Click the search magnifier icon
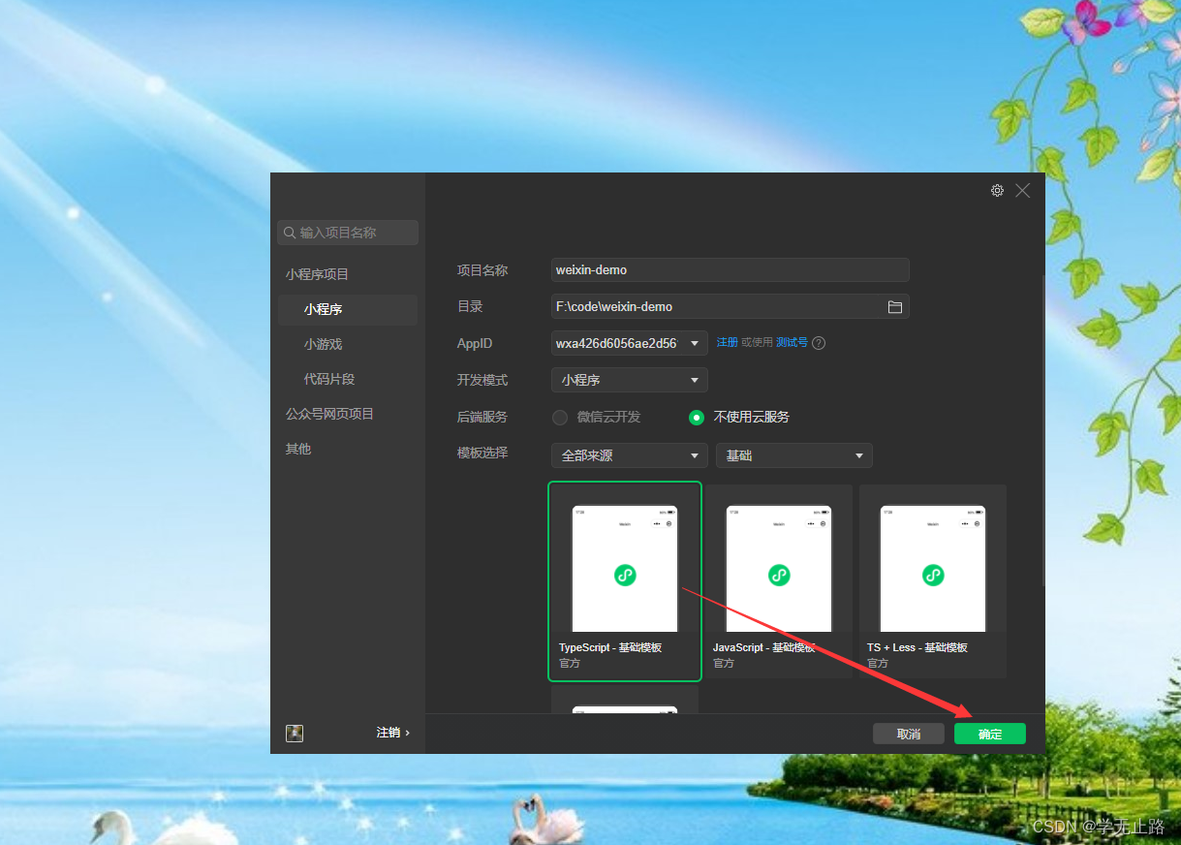This screenshot has height=845, width=1181. (289, 233)
